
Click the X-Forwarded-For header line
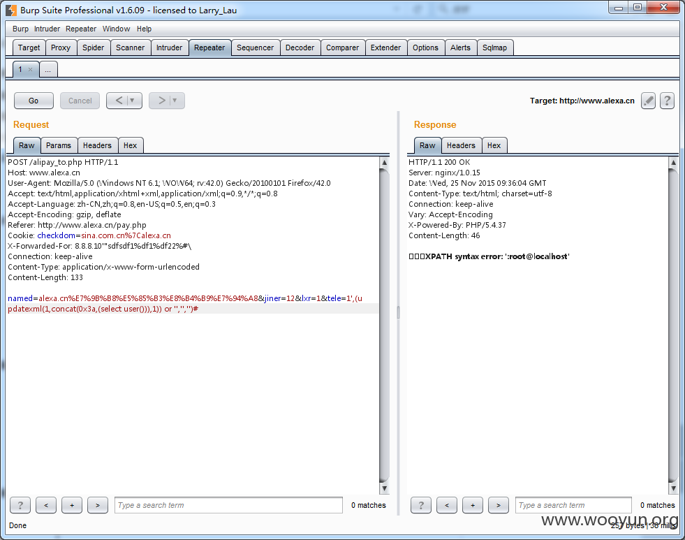point(100,246)
